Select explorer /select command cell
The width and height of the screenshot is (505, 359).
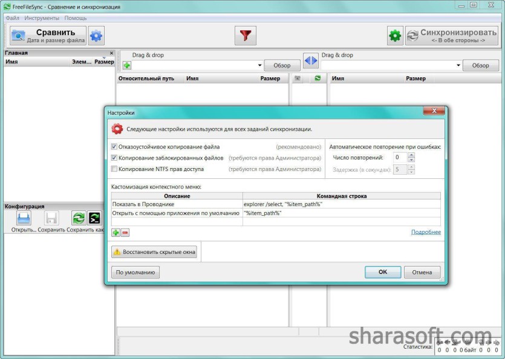click(342, 204)
